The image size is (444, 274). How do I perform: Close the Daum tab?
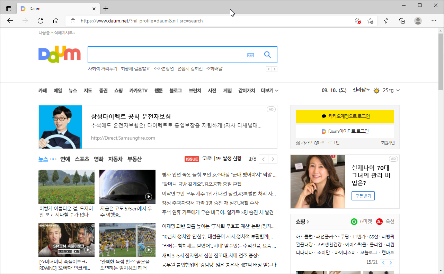(x=94, y=9)
